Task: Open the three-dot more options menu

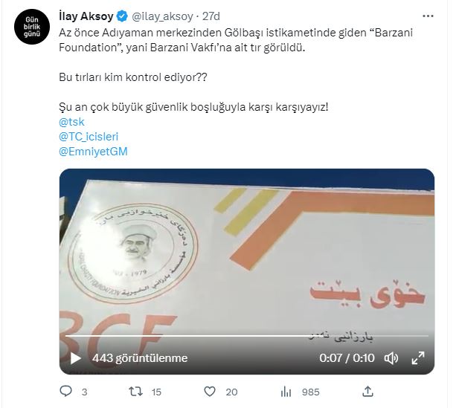Action: point(428,16)
